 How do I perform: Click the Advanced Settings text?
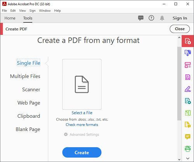point(84,134)
